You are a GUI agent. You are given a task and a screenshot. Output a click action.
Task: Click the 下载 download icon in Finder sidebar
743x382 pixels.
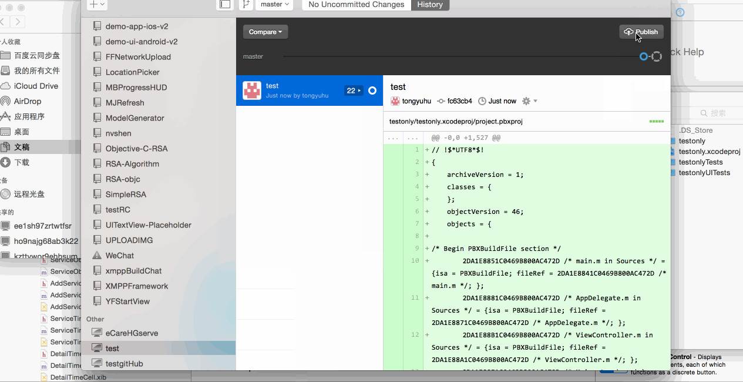coord(5,162)
